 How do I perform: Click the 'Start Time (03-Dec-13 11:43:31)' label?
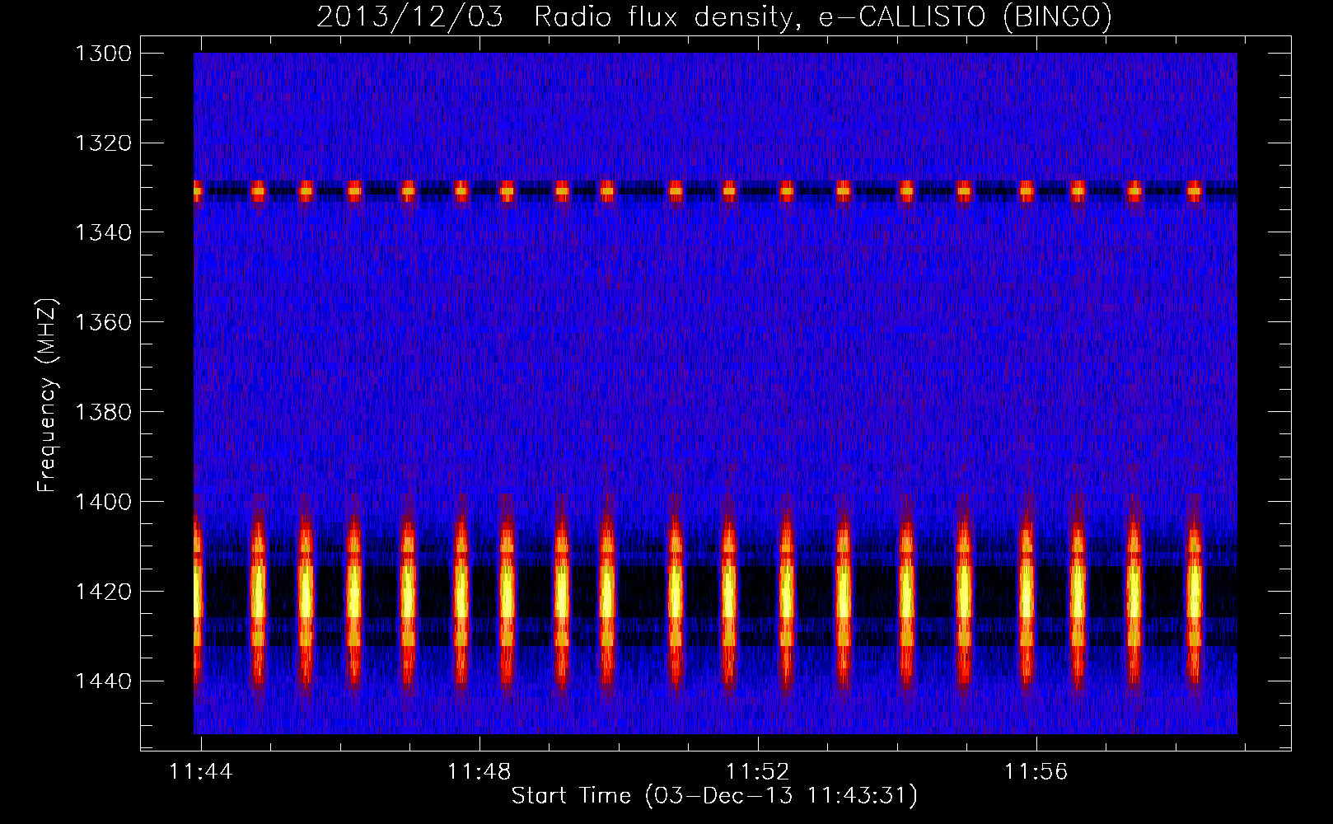click(714, 796)
